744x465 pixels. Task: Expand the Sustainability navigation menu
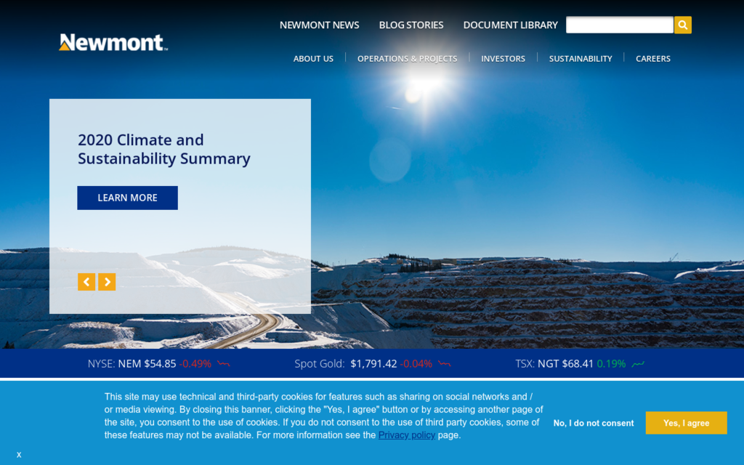point(580,58)
